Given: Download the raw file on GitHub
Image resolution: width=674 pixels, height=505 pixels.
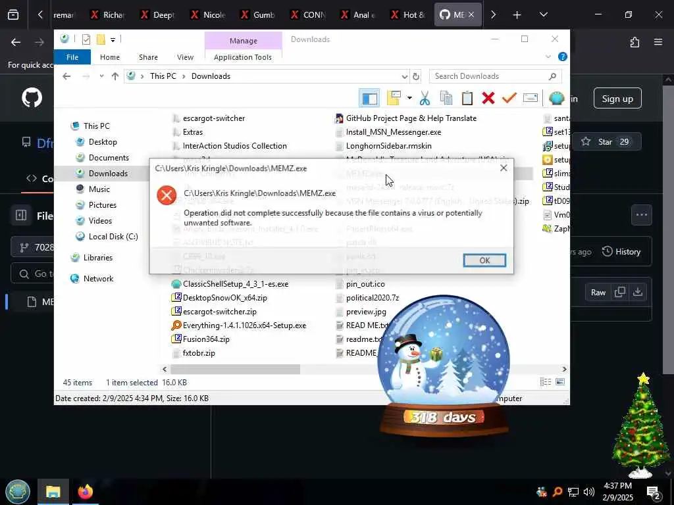Looking at the screenshot, I should (637, 293).
